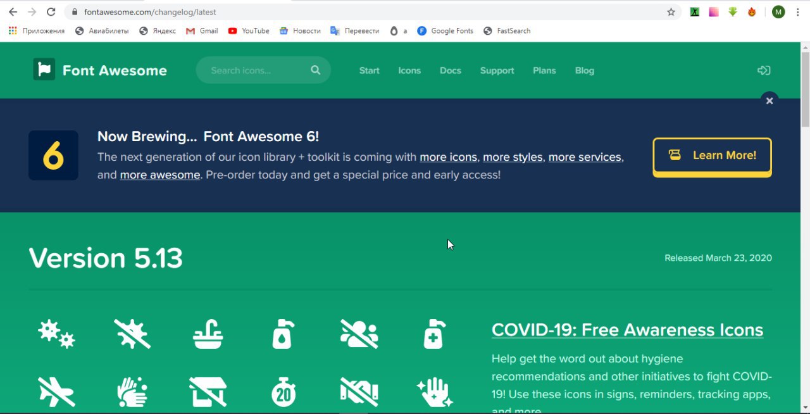Image resolution: width=810 pixels, height=414 pixels.
Task: Select the crossed-out suitcase icon
Action: (x=359, y=392)
